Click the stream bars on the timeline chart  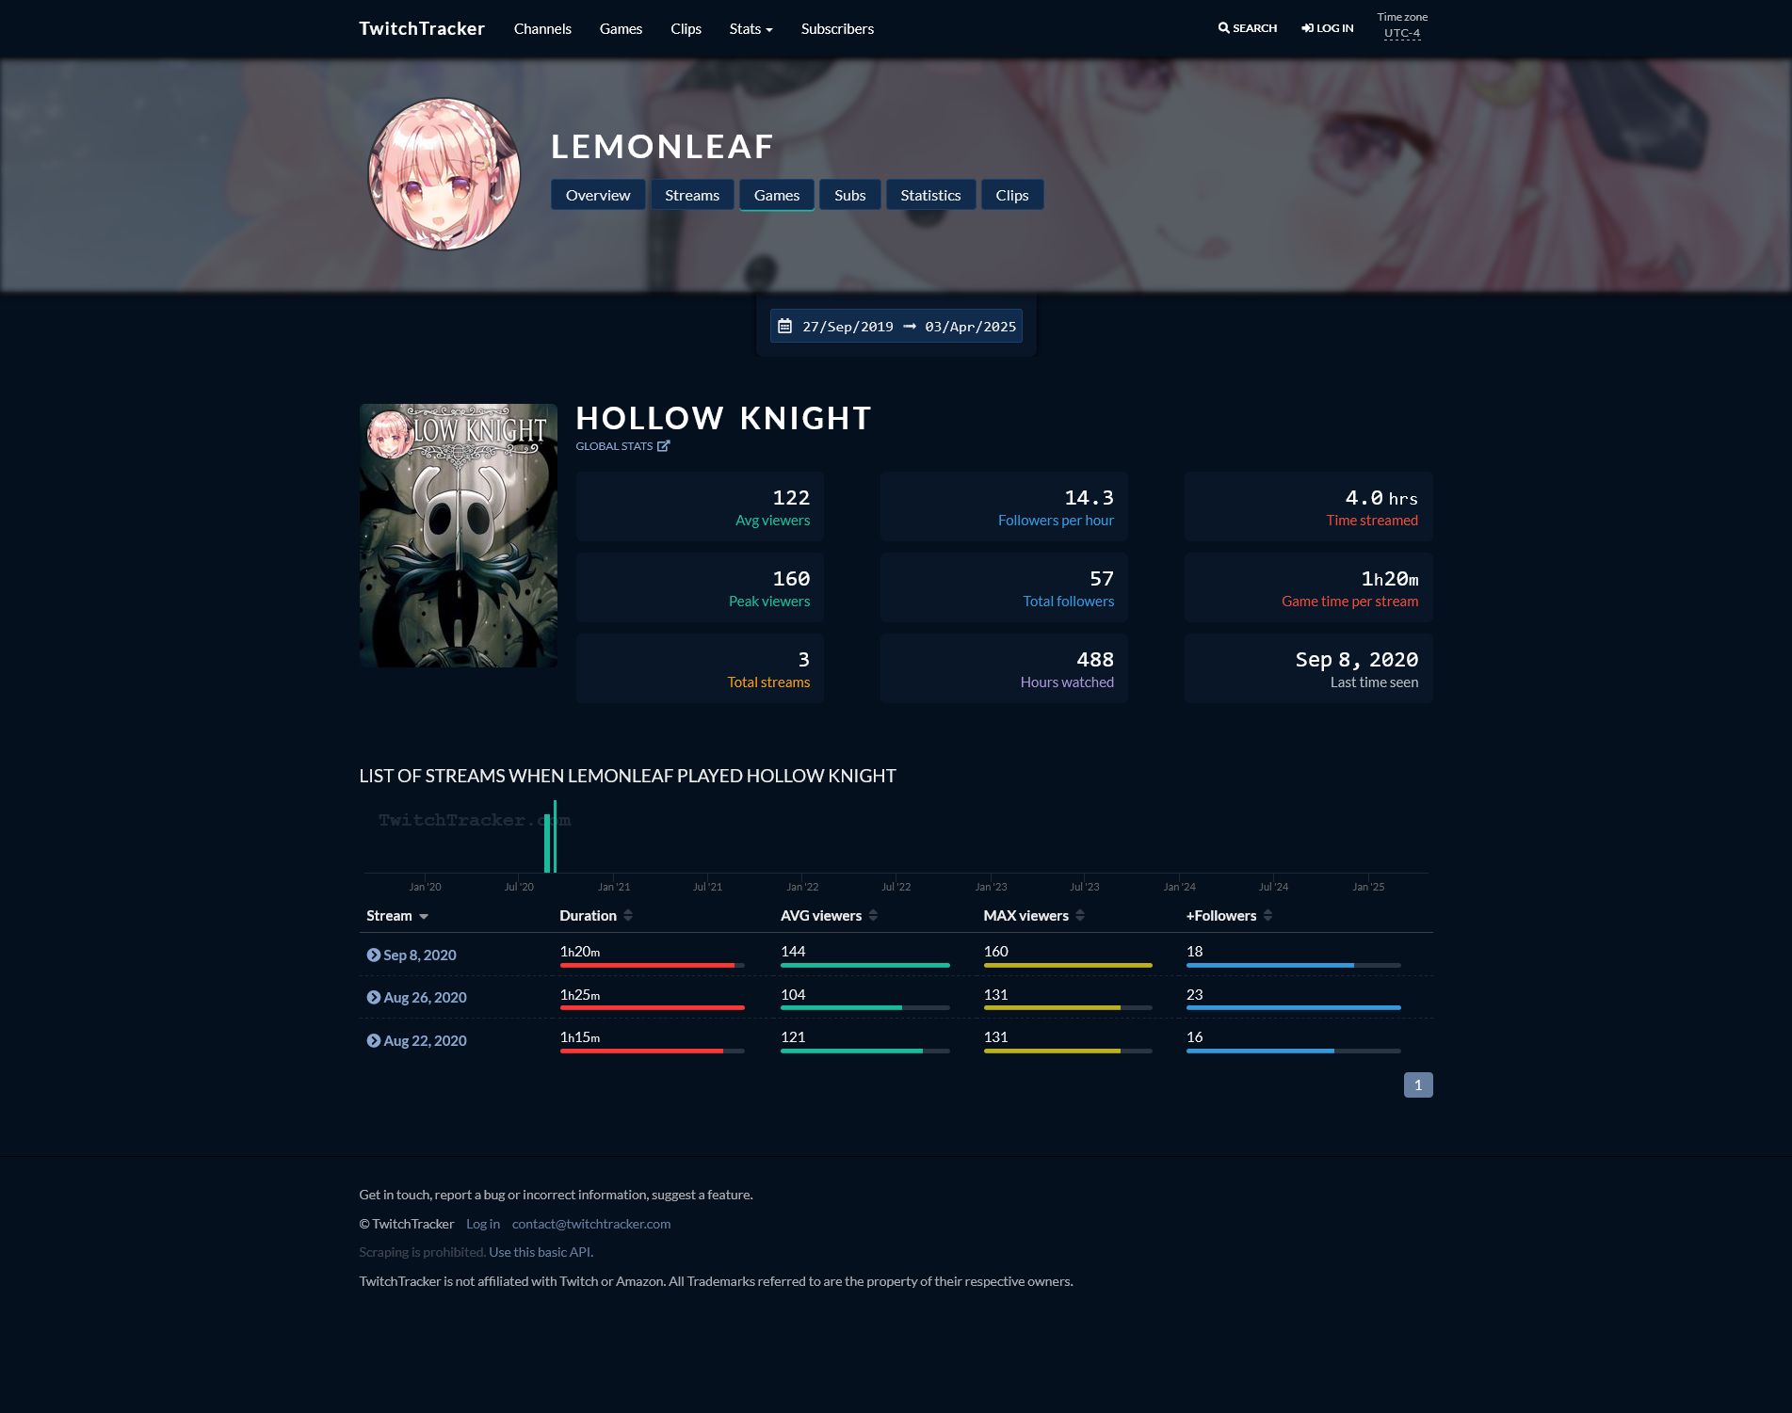click(551, 838)
